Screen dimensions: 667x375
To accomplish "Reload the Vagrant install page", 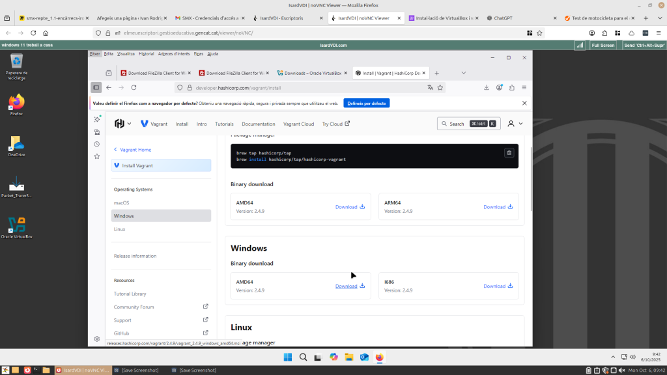I will [134, 87].
